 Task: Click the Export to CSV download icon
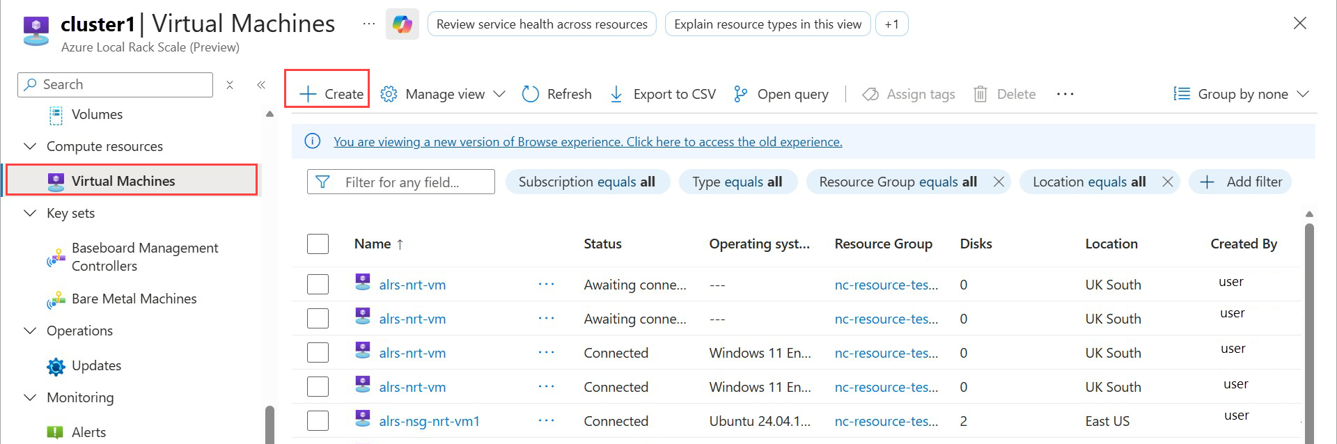(616, 94)
